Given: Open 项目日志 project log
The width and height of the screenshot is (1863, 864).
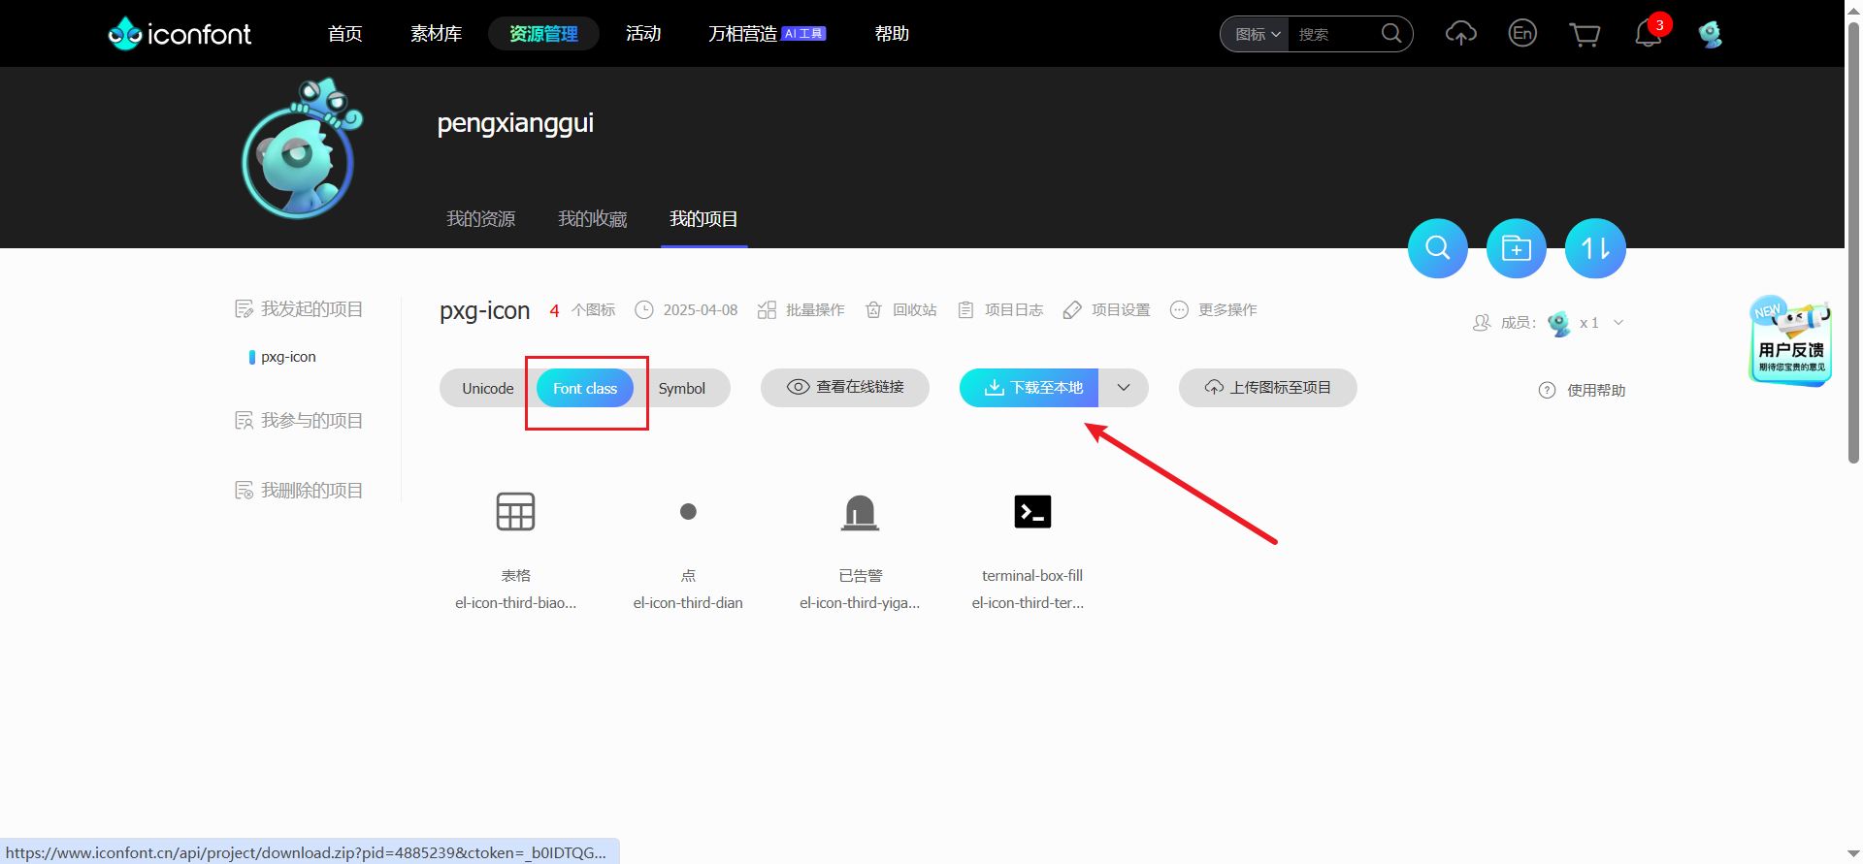Looking at the screenshot, I should pos(1000,310).
